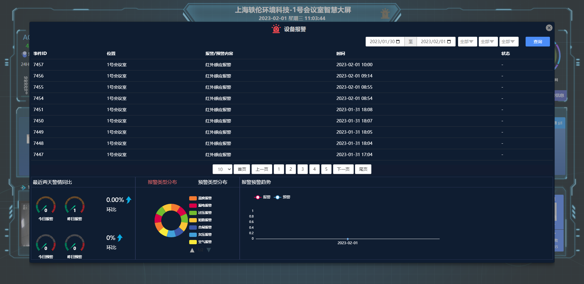The width and height of the screenshot is (584, 284).
Task: Click the 查询 query button
Action: [537, 42]
